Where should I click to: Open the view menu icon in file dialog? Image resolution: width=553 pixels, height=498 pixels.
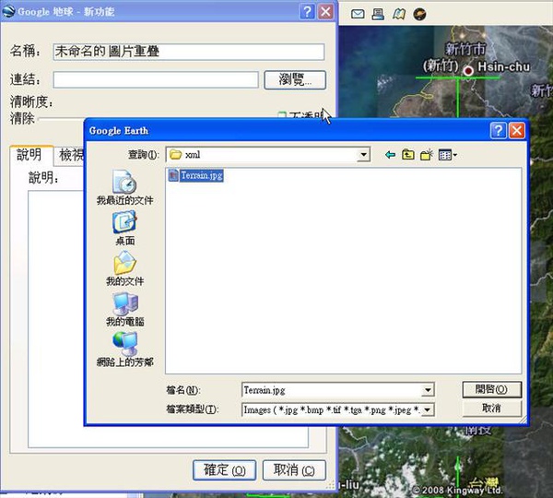click(447, 155)
